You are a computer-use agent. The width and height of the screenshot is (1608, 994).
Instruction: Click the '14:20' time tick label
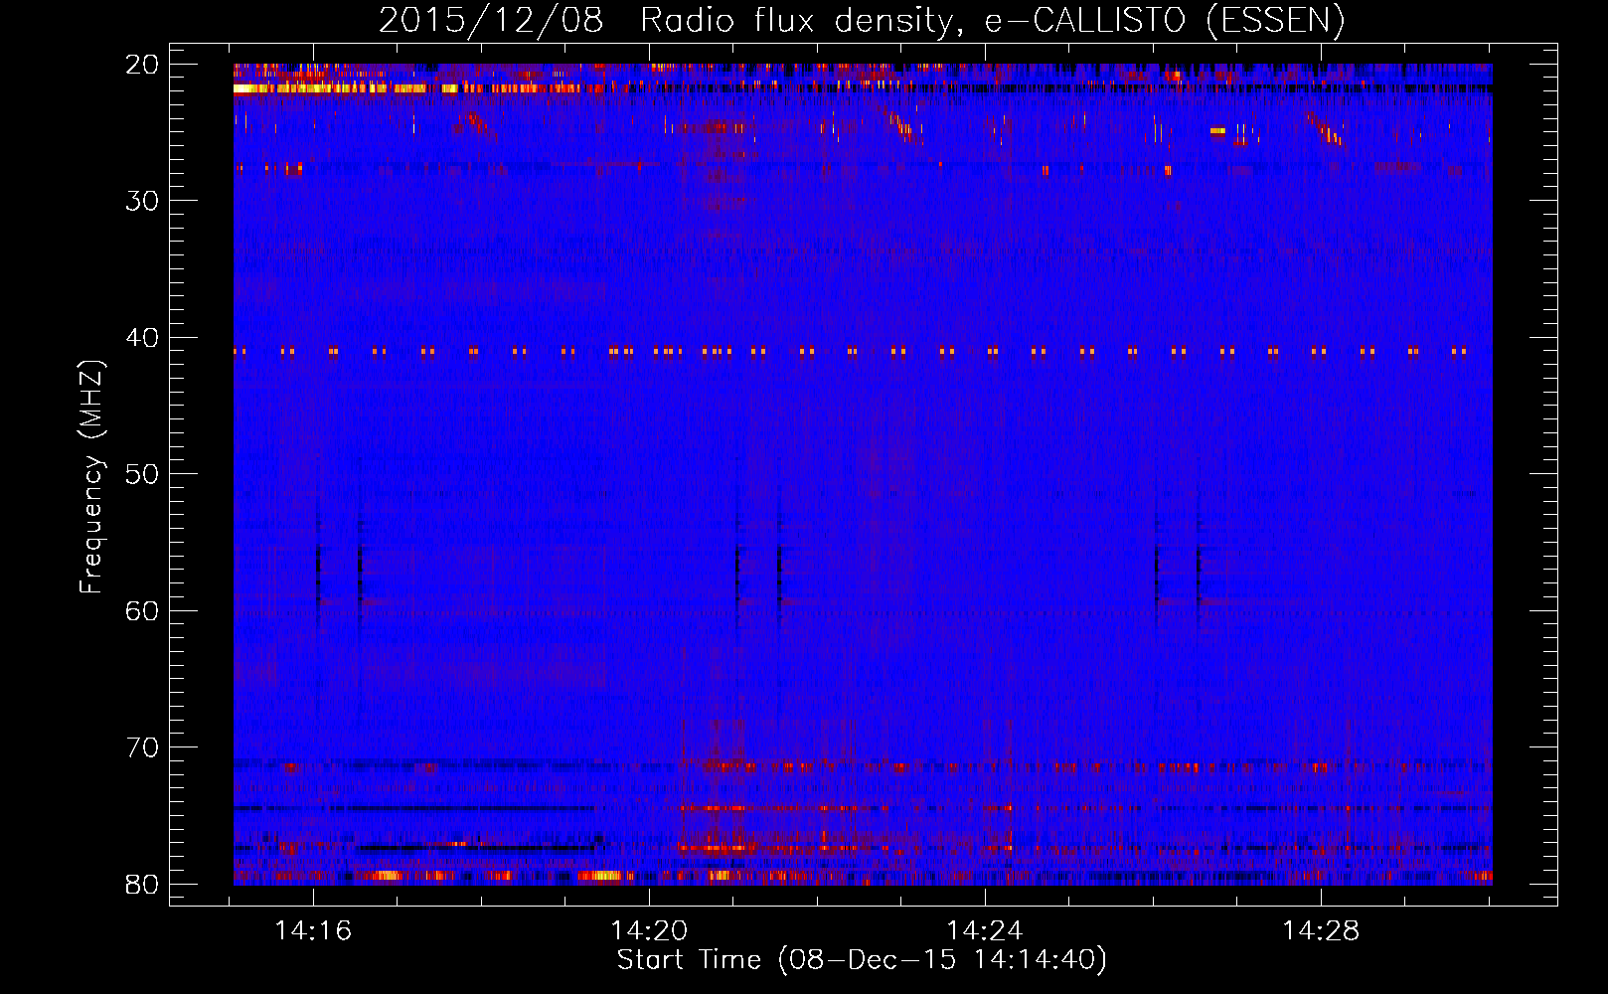pos(649,931)
